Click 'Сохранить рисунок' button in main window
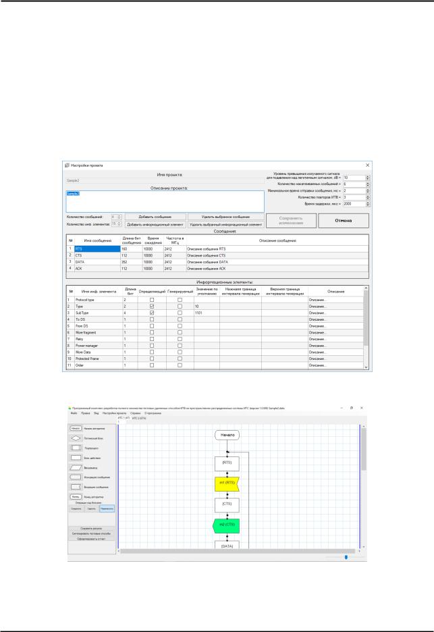The image size is (434, 632). pos(92,528)
